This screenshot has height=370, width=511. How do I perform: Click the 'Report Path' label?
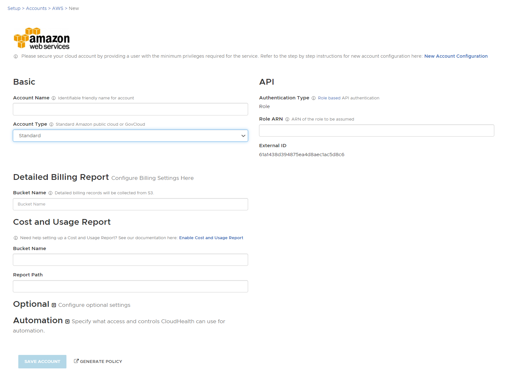28,275
